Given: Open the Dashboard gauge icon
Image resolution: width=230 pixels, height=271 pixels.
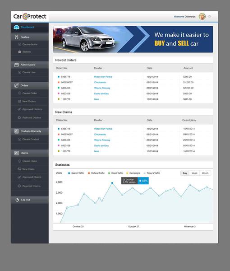Looking at the screenshot, I should tap(16, 27).
